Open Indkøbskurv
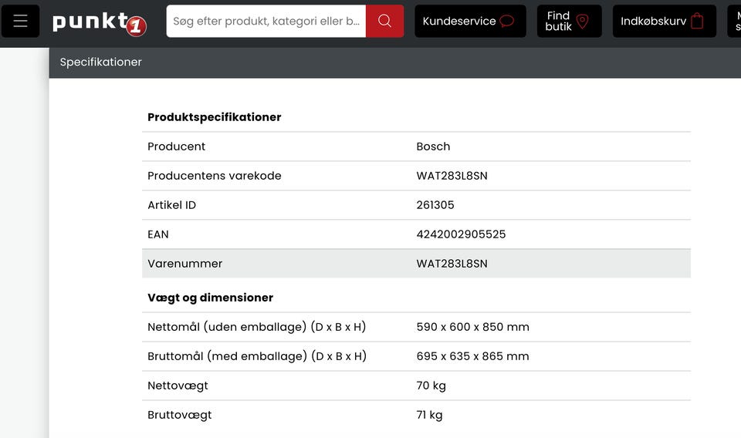The height and width of the screenshot is (438, 741). point(664,22)
